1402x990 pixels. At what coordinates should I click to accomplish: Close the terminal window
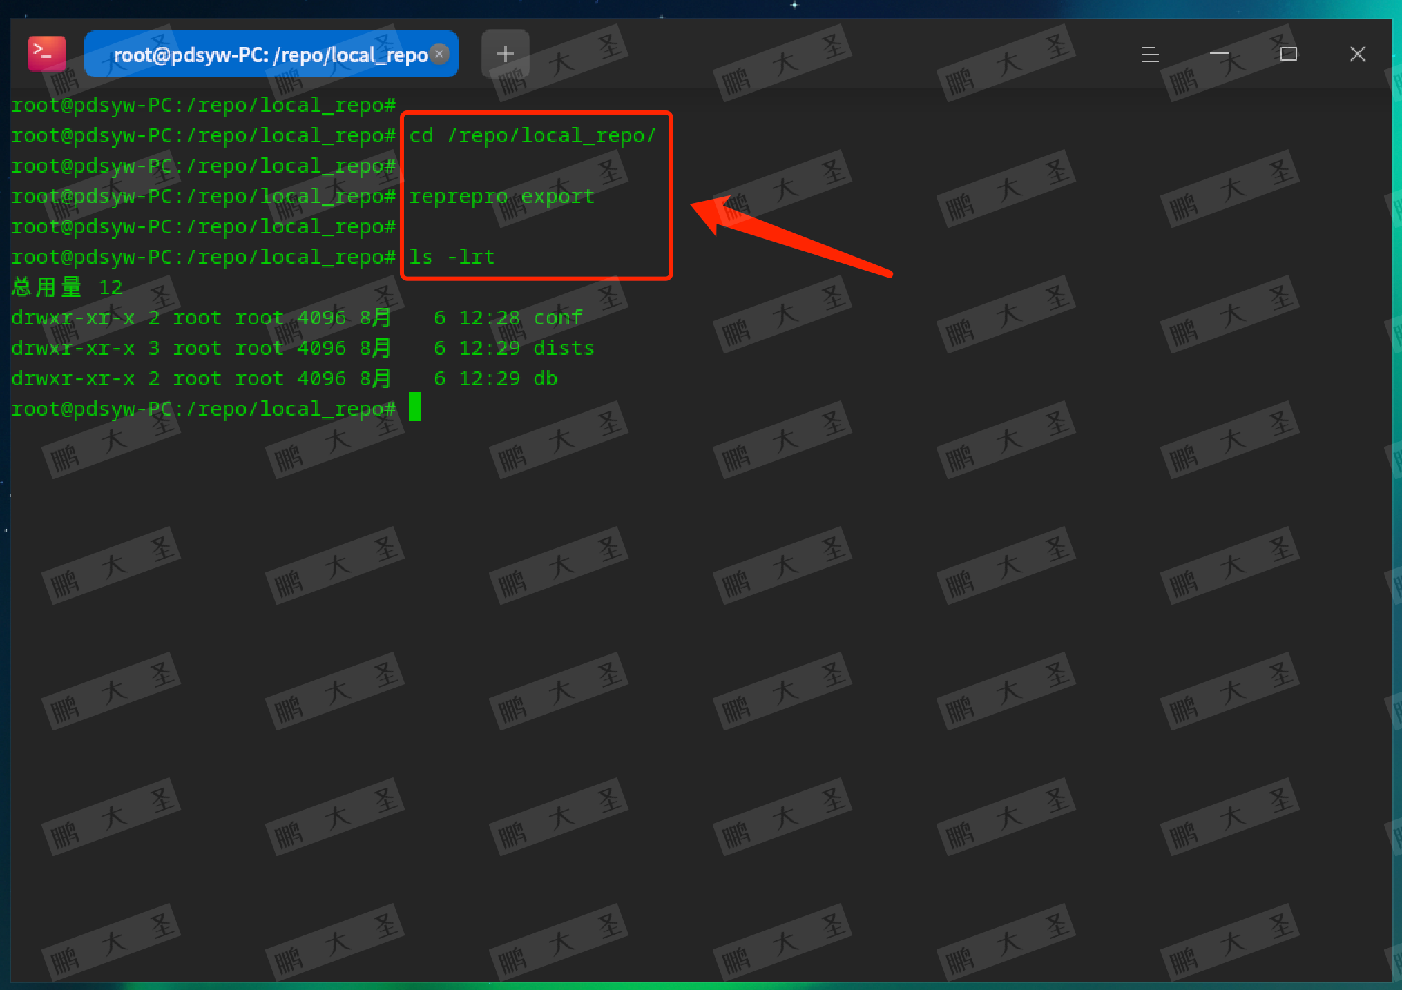(x=1357, y=54)
